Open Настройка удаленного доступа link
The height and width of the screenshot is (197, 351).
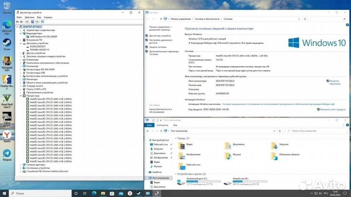click(x=161, y=41)
